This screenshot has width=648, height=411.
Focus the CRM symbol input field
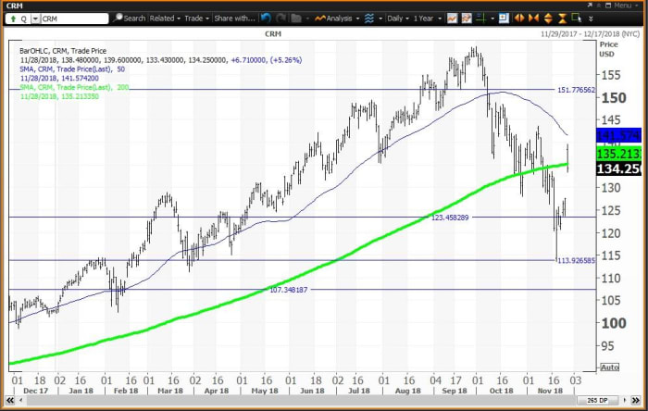[74, 19]
